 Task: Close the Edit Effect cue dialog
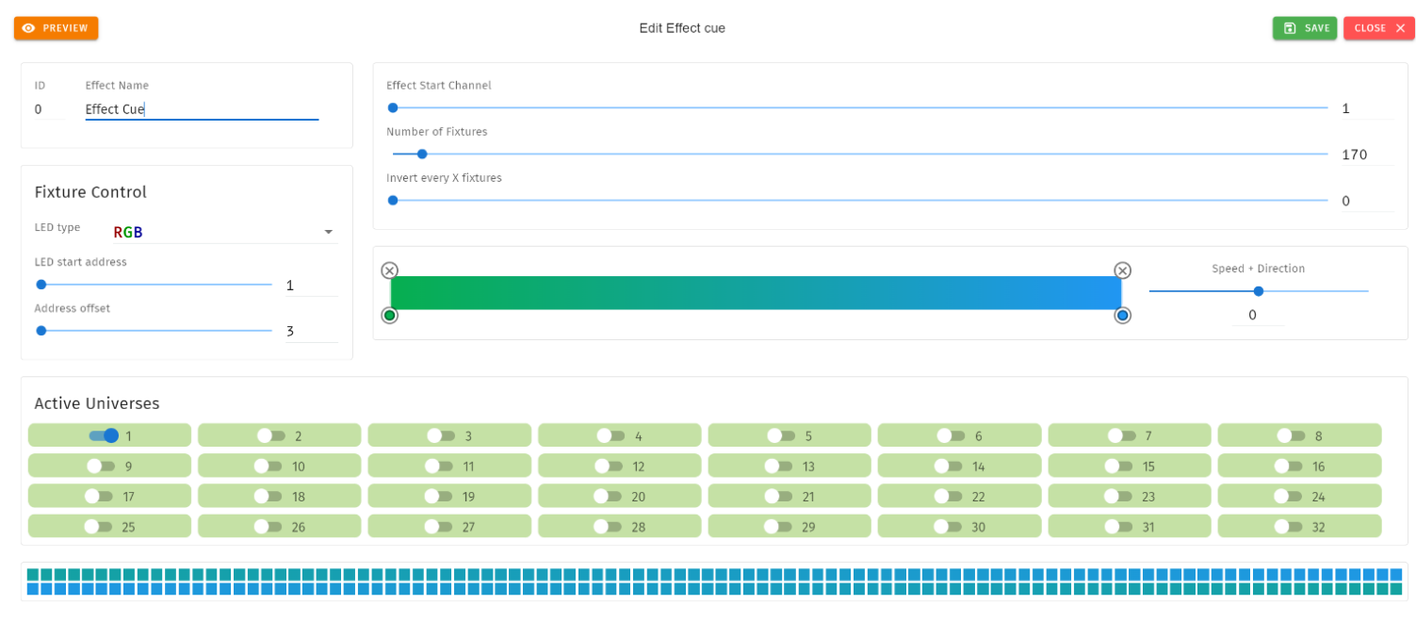(1379, 28)
